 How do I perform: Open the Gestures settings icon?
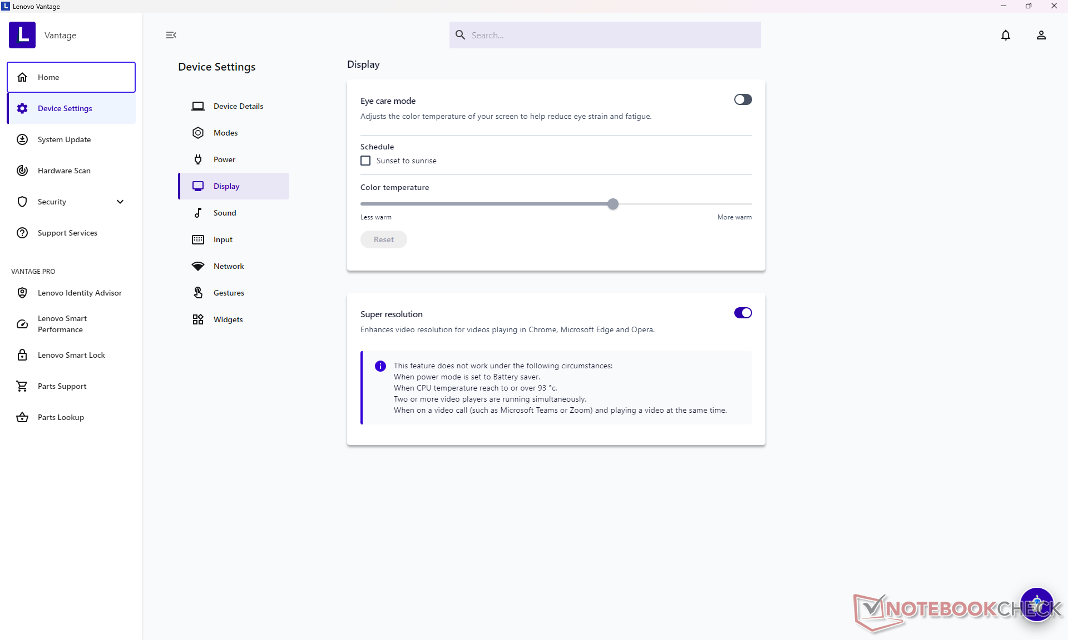click(198, 293)
